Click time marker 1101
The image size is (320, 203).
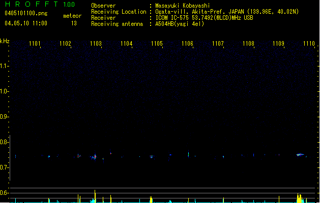[35, 44]
